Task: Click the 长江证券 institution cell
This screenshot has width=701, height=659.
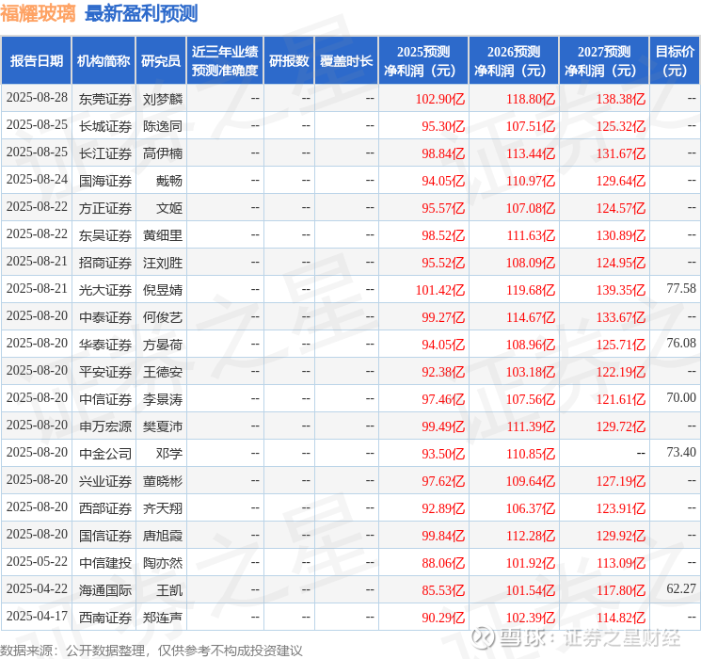Action: (105, 153)
